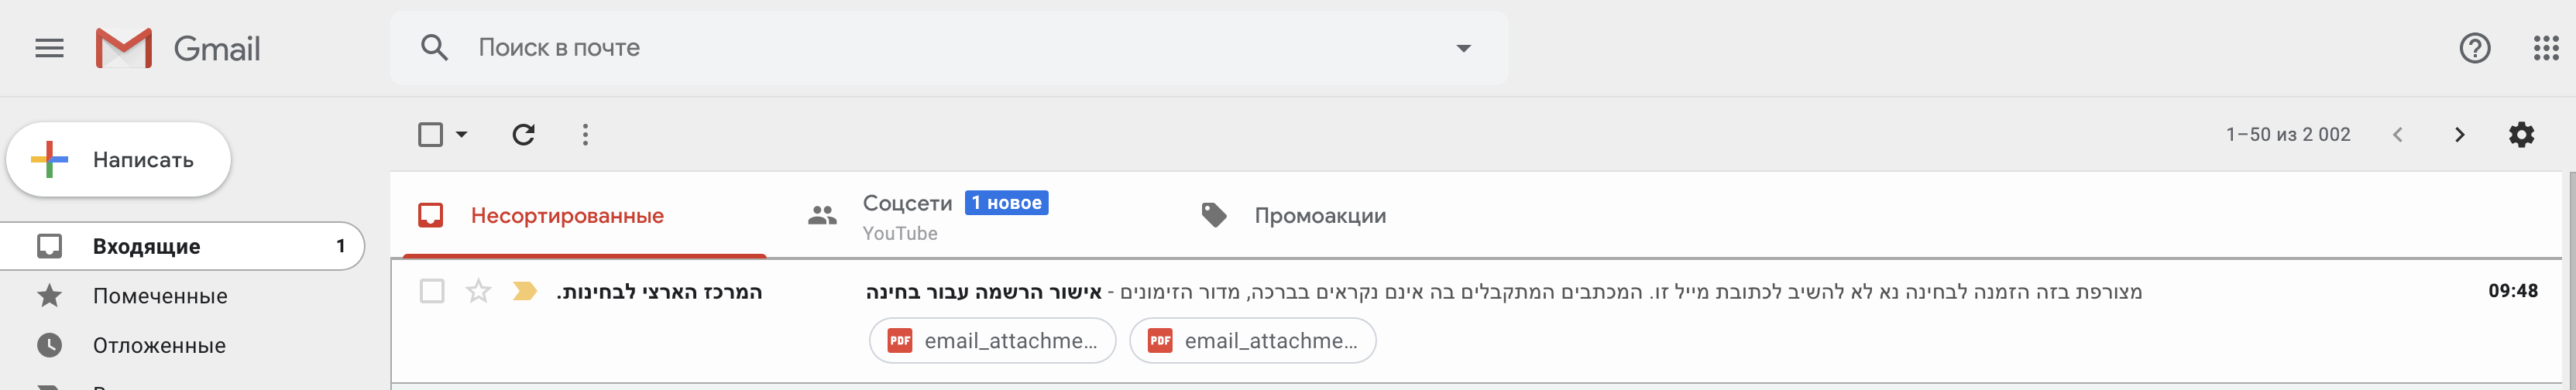Click the help question mark icon
2576x390 pixels.
point(2474,48)
